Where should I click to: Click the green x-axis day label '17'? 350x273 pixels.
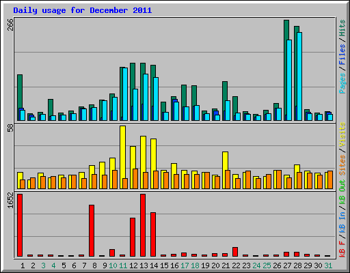[x=185, y=265]
